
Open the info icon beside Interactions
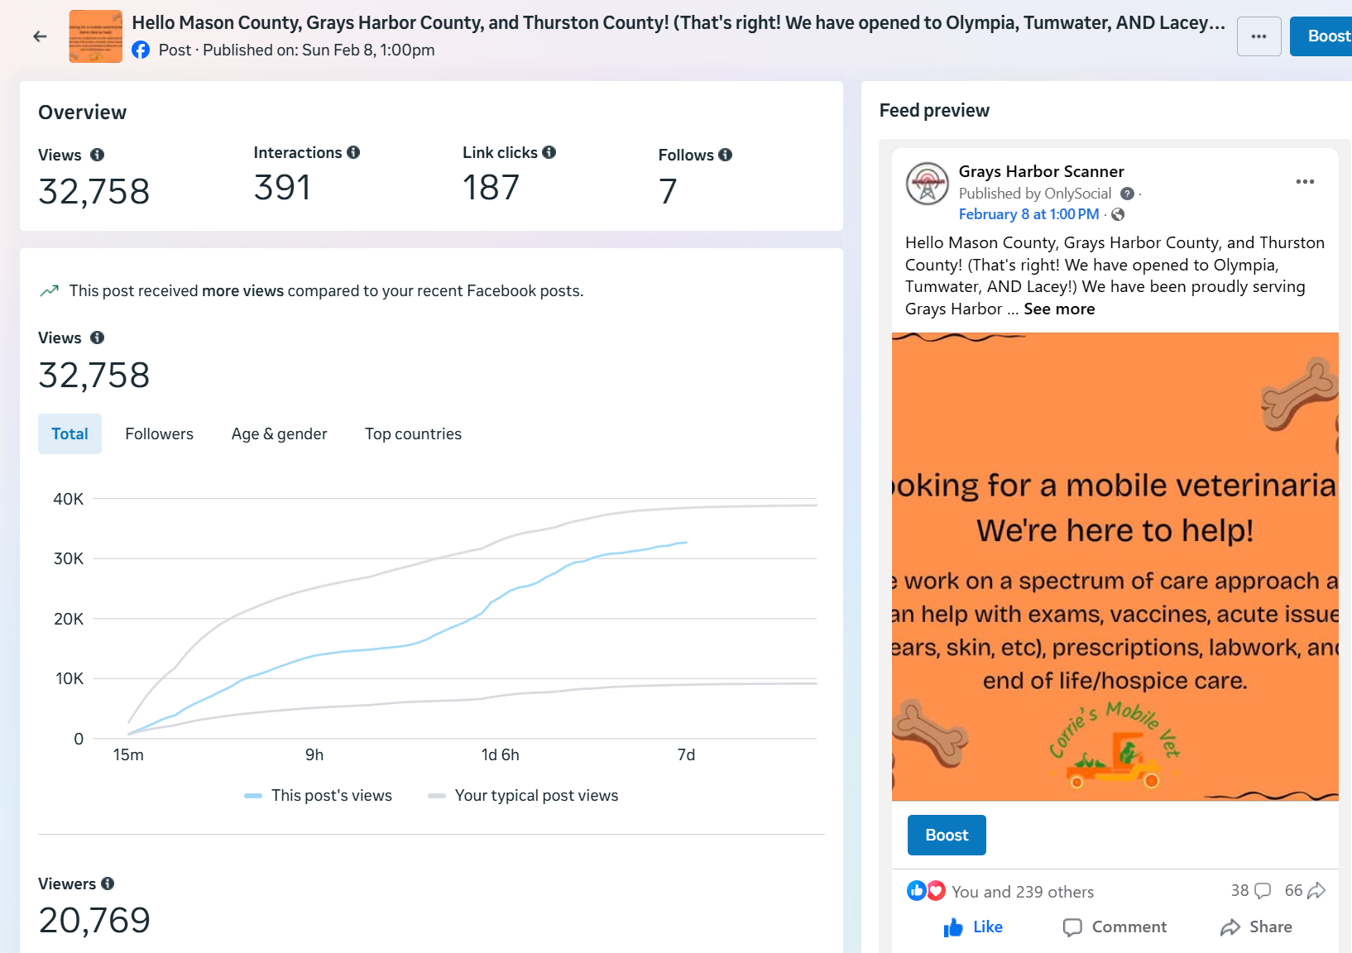coord(353,152)
